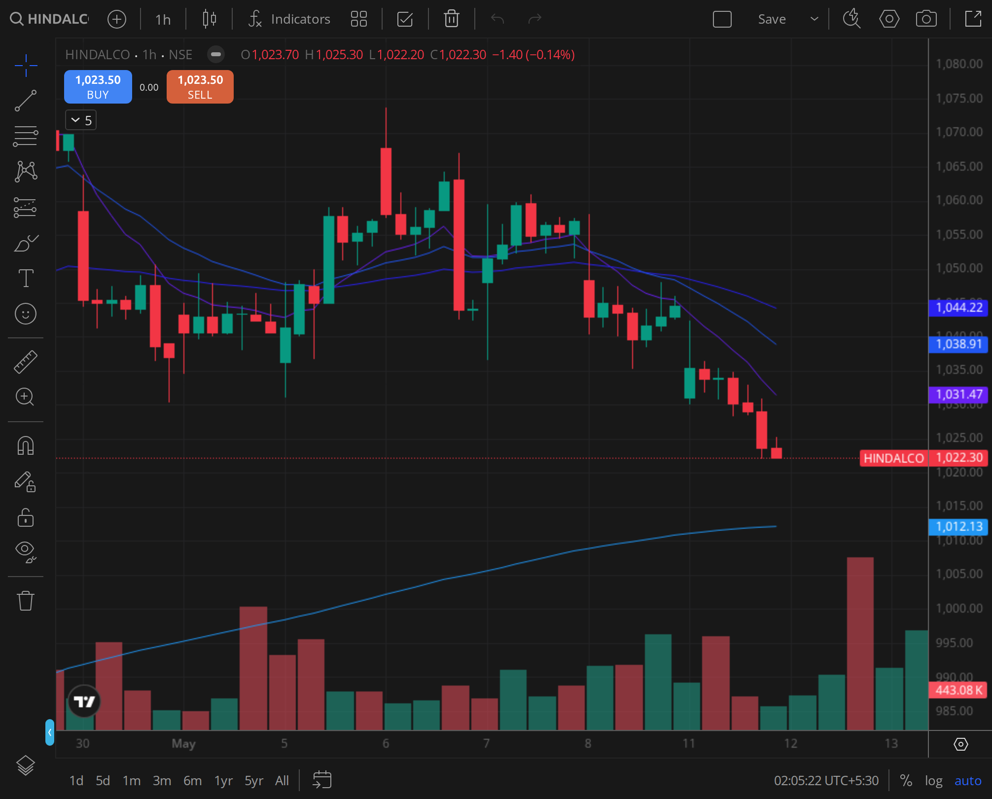Toggle hide all drawings eye icon
Image resolution: width=992 pixels, height=799 pixels.
pos(26,552)
